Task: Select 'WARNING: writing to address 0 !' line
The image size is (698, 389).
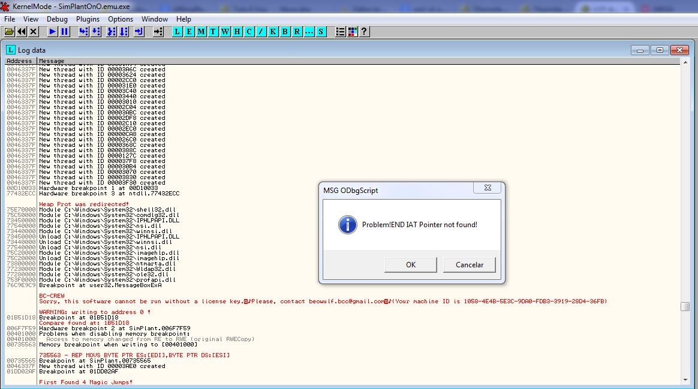Action: [94, 312]
